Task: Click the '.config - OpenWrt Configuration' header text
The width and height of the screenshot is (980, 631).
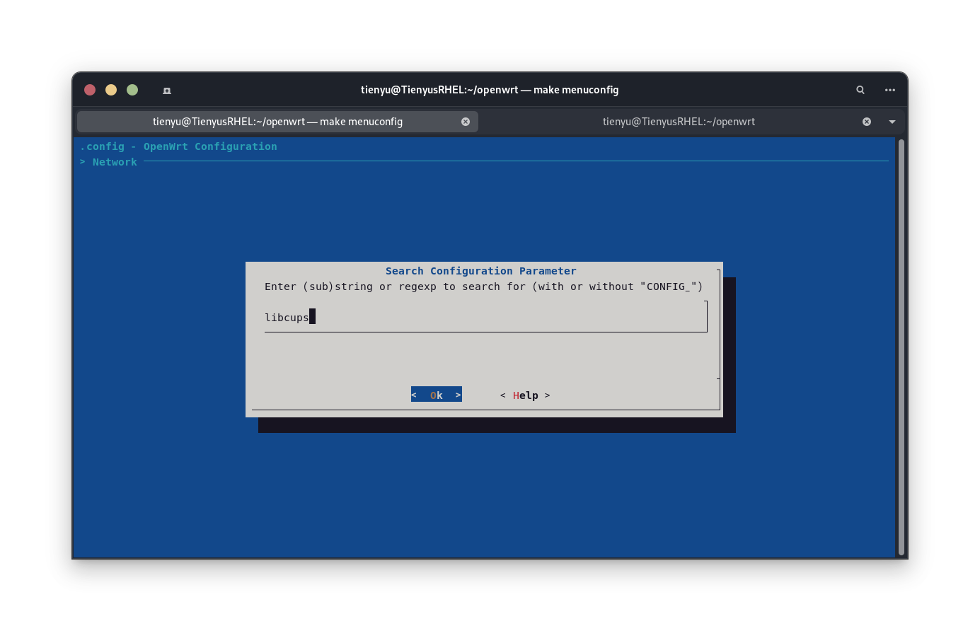Action: pos(178,146)
